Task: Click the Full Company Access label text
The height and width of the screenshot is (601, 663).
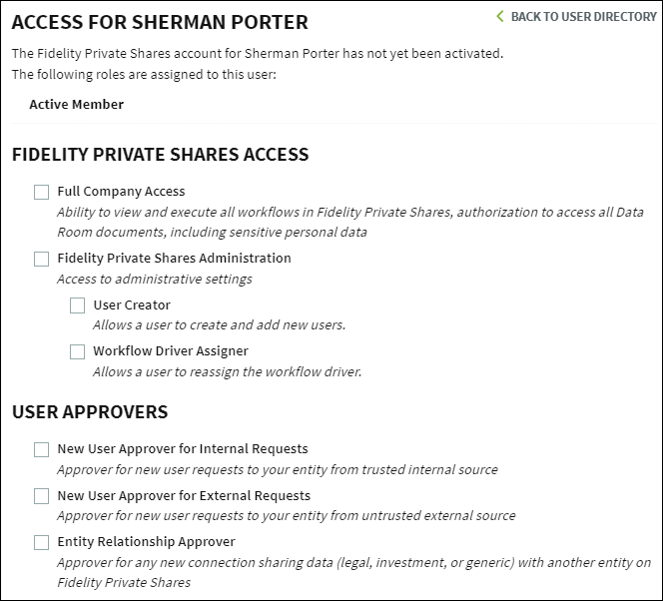Action: tap(122, 192)
